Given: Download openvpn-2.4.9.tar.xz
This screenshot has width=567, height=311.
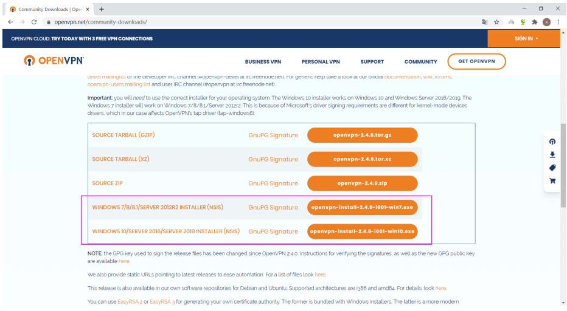Looking at the screenshot, I should 363,159.
